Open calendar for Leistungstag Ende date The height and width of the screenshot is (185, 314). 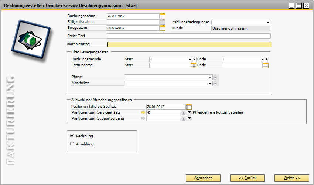click(266, 65)
